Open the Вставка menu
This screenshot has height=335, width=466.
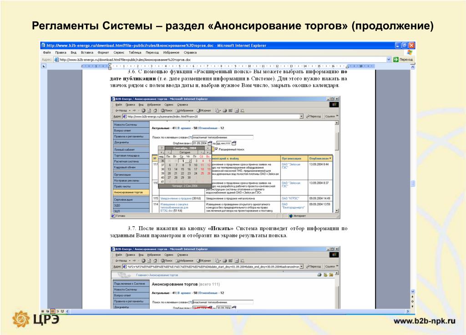[87, 53]
